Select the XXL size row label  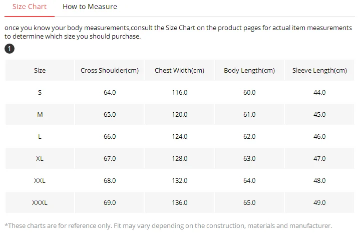40,181
